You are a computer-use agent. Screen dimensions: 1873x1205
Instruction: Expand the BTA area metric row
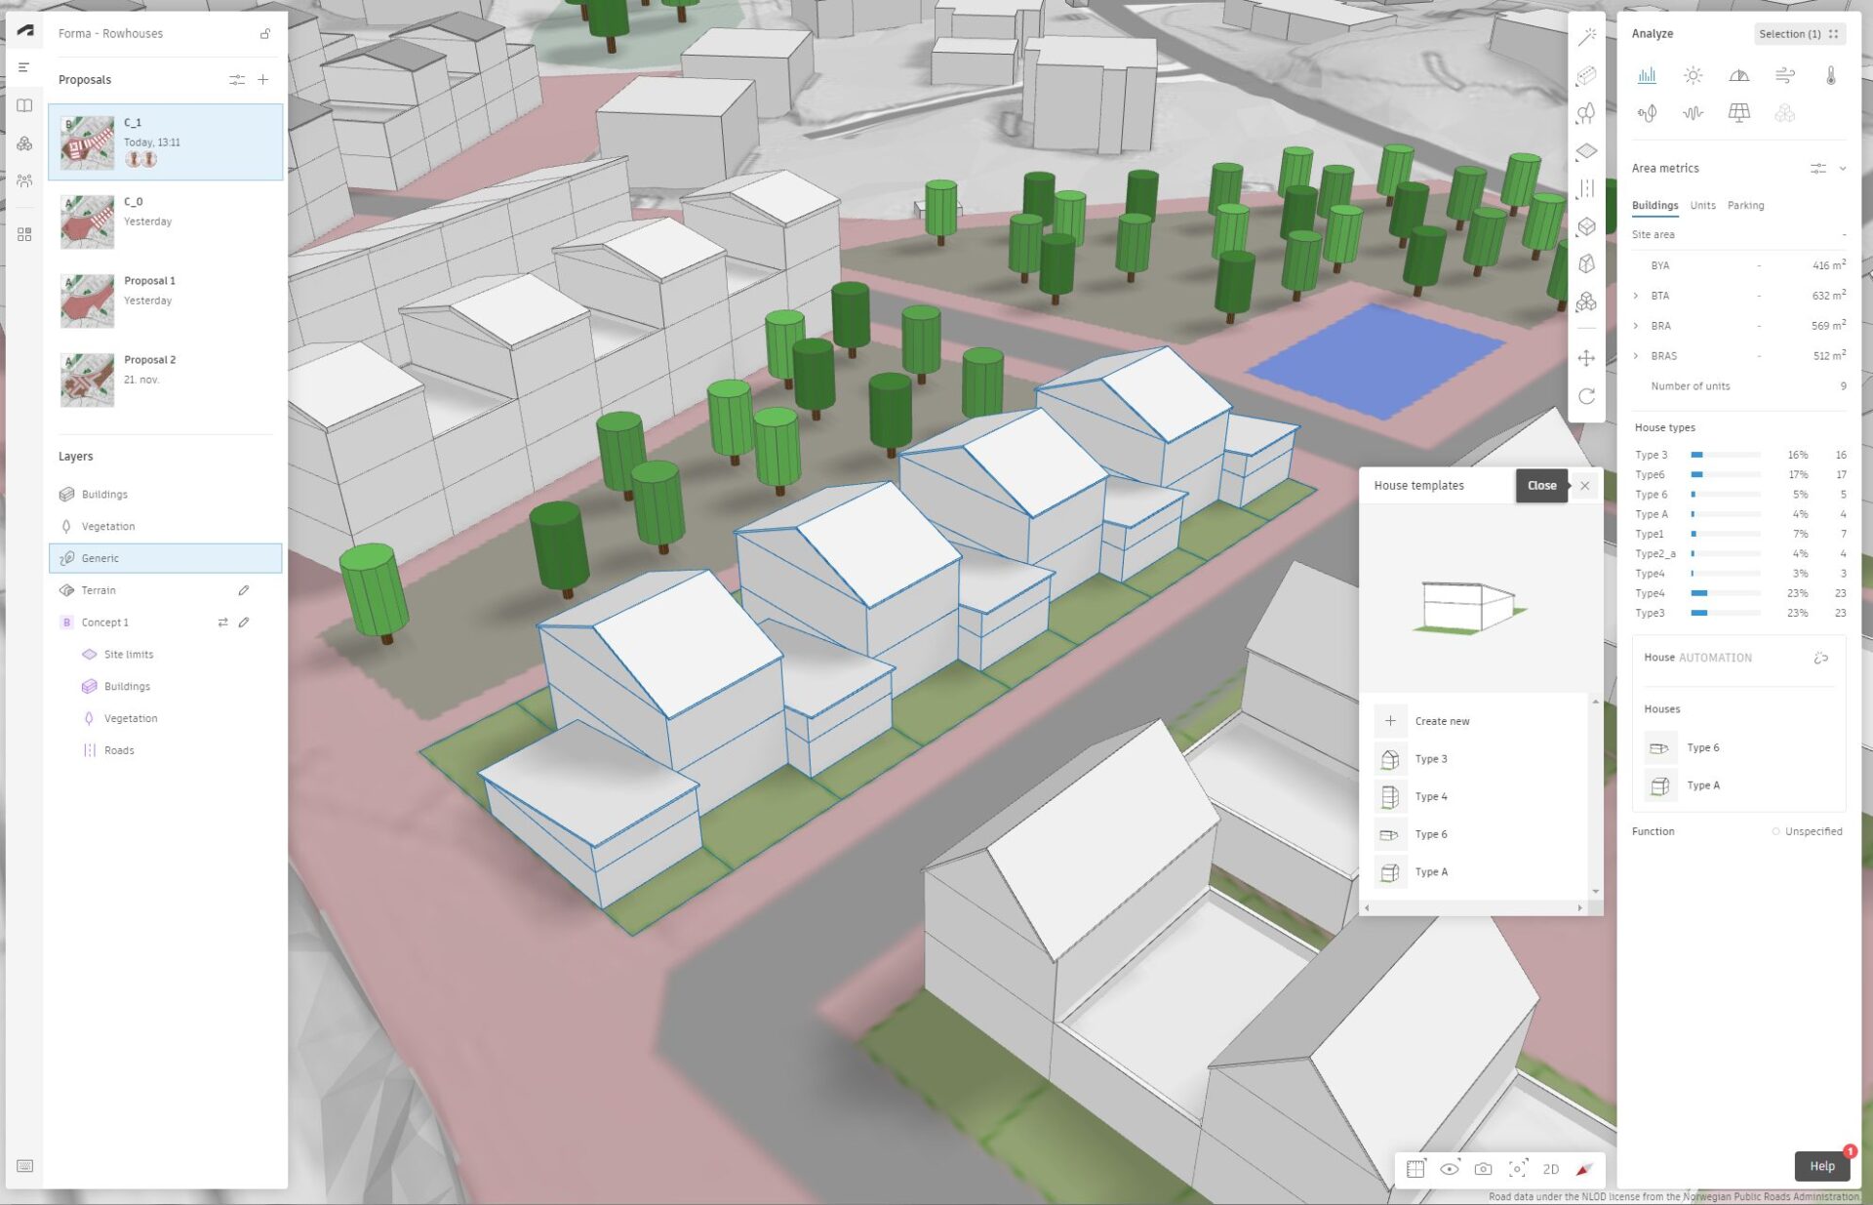coord(1637,296)
